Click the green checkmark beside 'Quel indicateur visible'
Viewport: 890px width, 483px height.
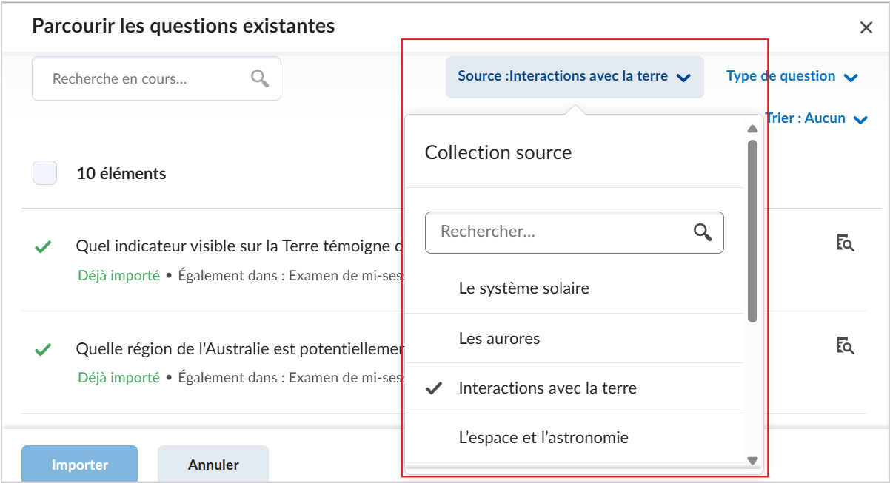pyautogui.click(x=43, y=247)
